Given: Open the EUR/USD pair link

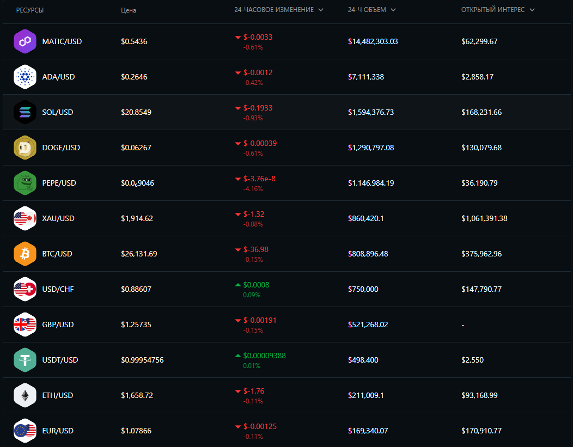Looking at the screenshot, I should [58, 431].
